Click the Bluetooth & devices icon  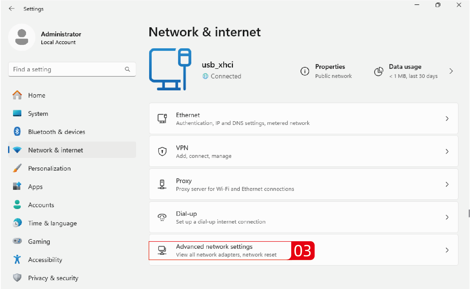coord(17,132)
